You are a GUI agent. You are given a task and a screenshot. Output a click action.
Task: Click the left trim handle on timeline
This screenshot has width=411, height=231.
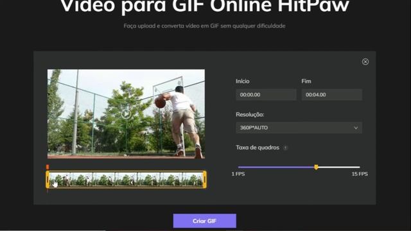coord(48,180)
